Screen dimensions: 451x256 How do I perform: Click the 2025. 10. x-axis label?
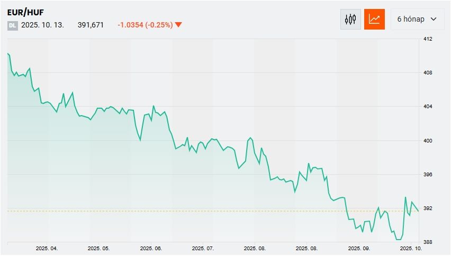411,248
